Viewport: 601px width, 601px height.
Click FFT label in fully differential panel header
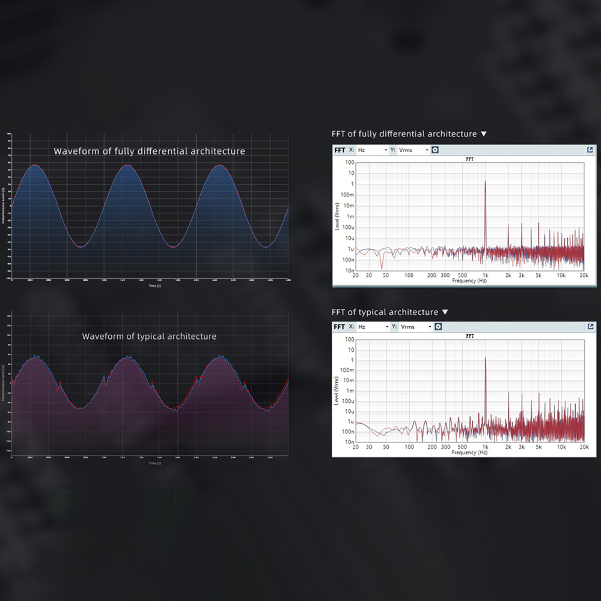coord(340,150)
